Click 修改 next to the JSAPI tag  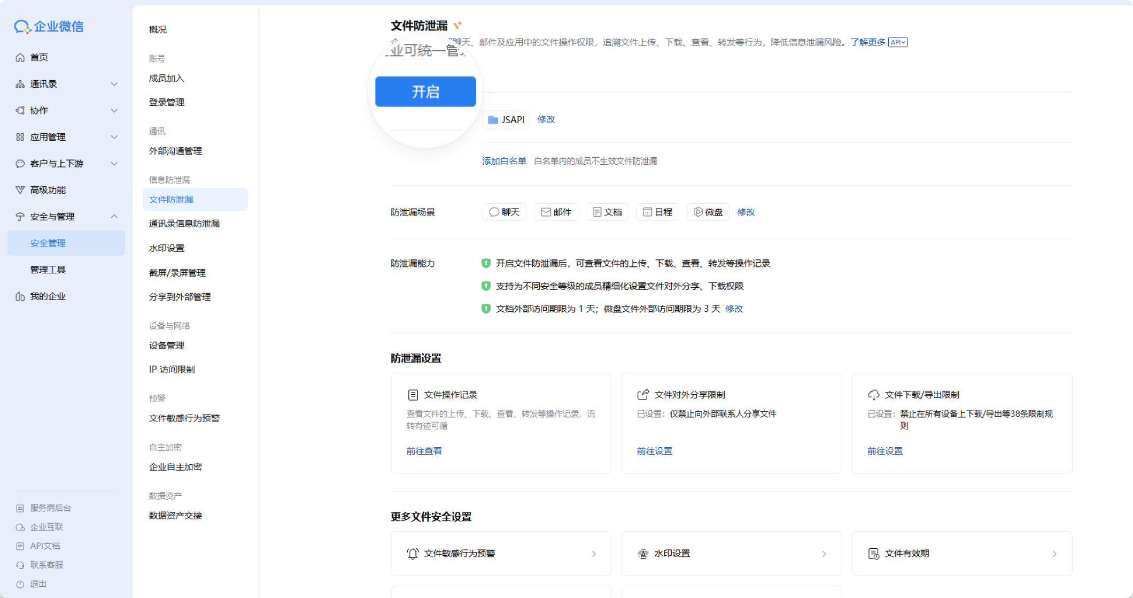click(546, 119)
